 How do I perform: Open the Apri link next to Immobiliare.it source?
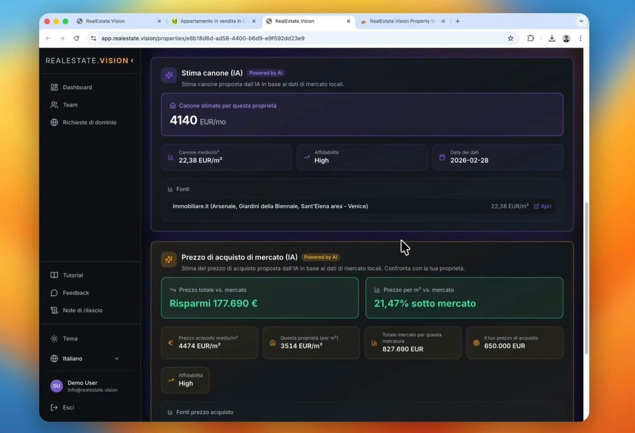tap(542, 206)
